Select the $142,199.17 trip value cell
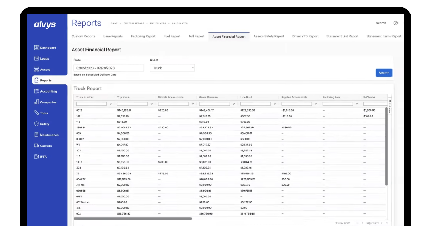 click(x=124, y=110)
